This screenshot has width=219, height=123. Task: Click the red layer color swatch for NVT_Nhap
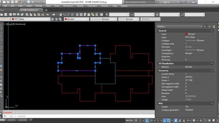pos(13,19)
